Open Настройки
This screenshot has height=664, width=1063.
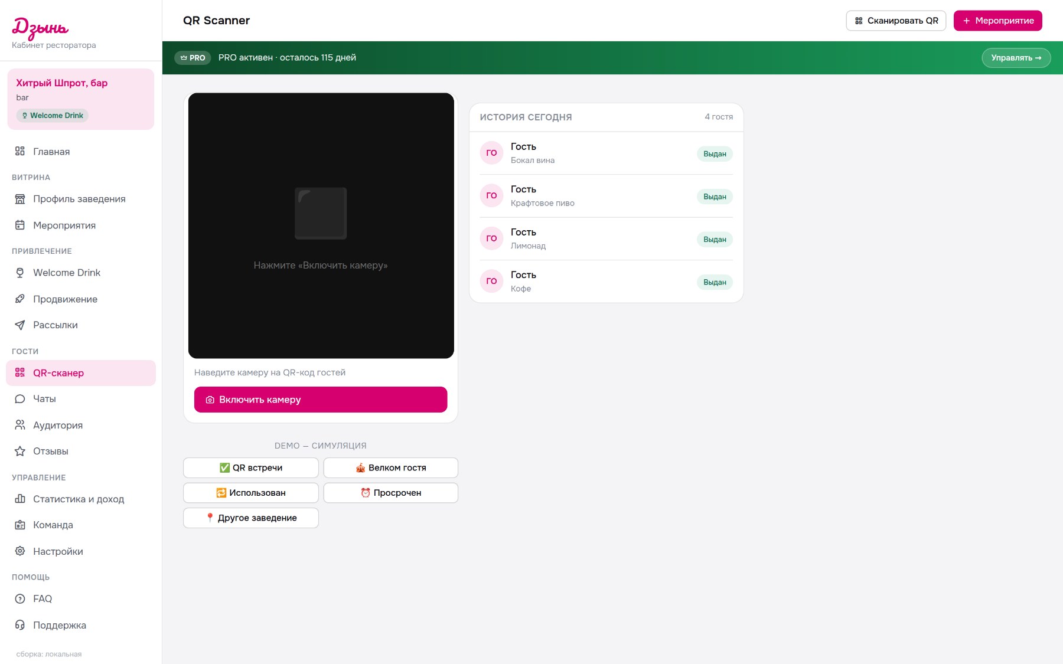[81, 551]
